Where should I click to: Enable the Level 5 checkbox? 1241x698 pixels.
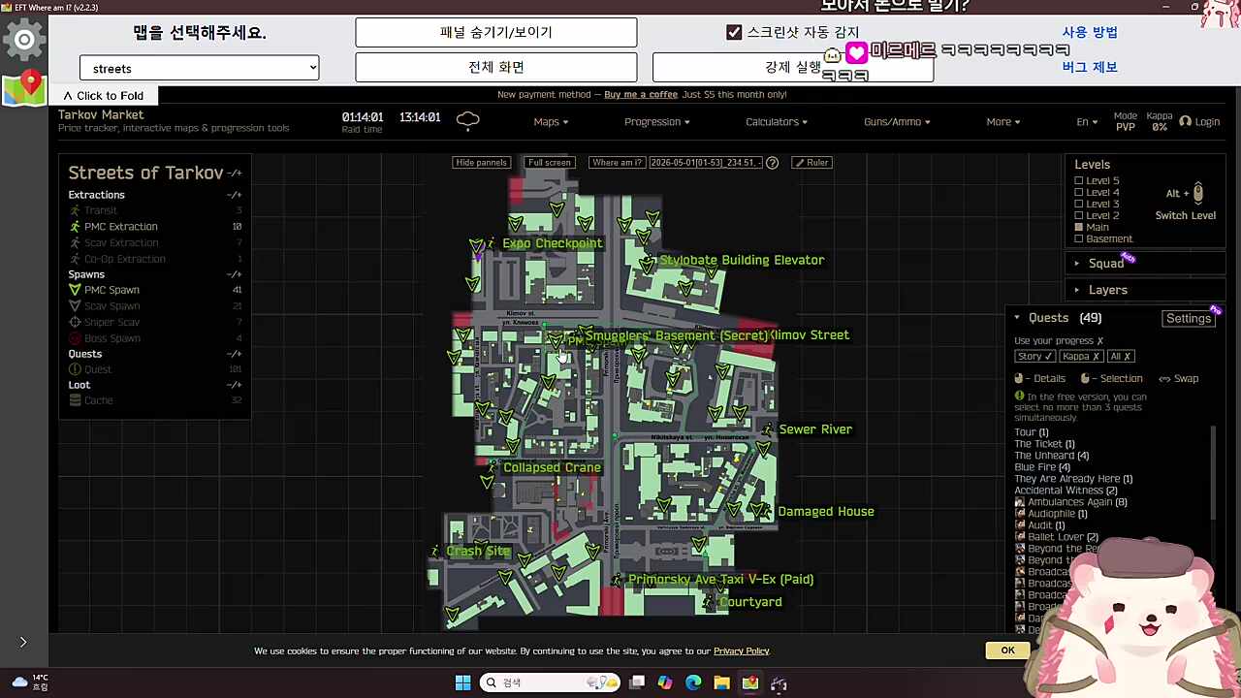pyautogui.click(x=1079, y=181)
